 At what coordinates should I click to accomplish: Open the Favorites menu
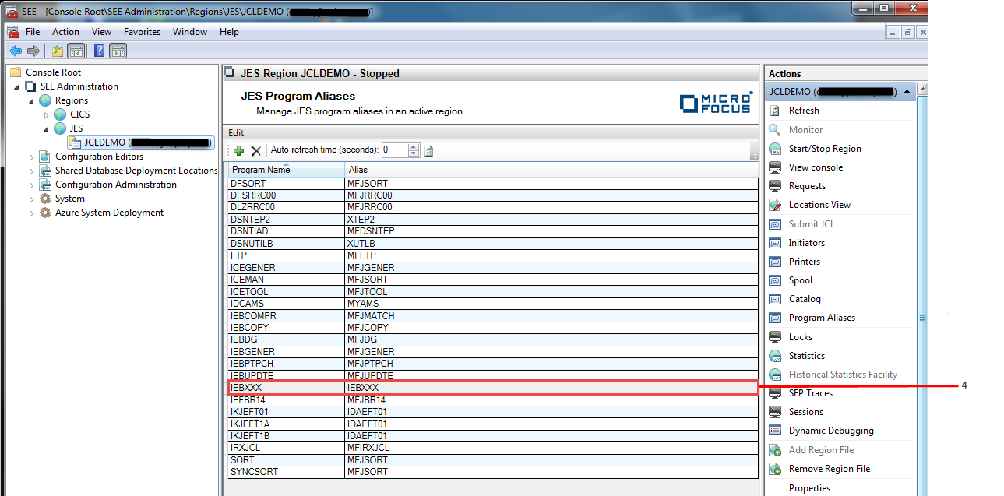142,32
